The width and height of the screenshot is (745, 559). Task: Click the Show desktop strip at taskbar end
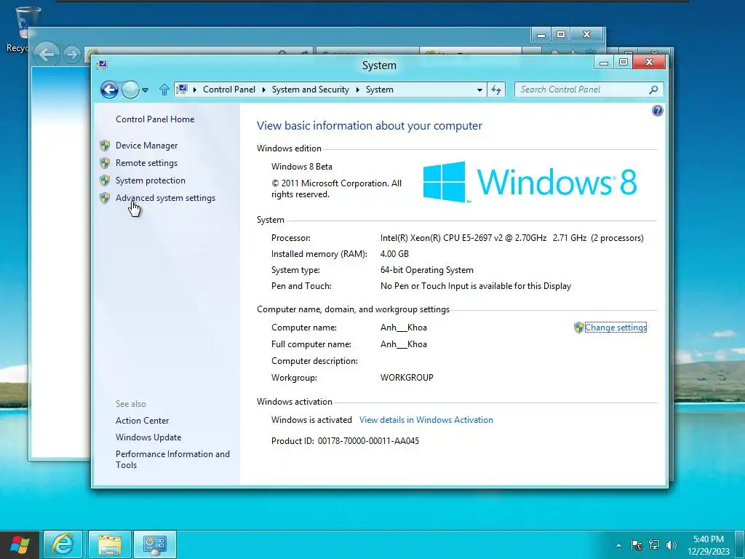(x=741, y=544)
